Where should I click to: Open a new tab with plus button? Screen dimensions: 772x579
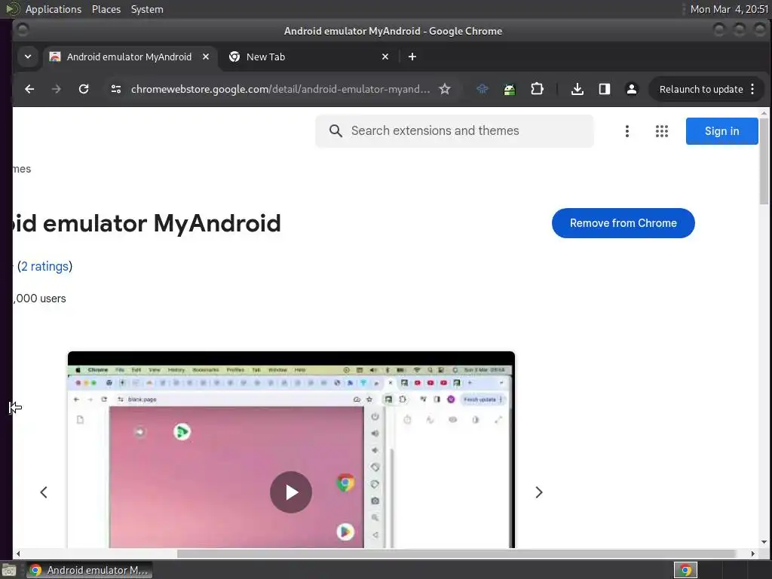point(412,57)
